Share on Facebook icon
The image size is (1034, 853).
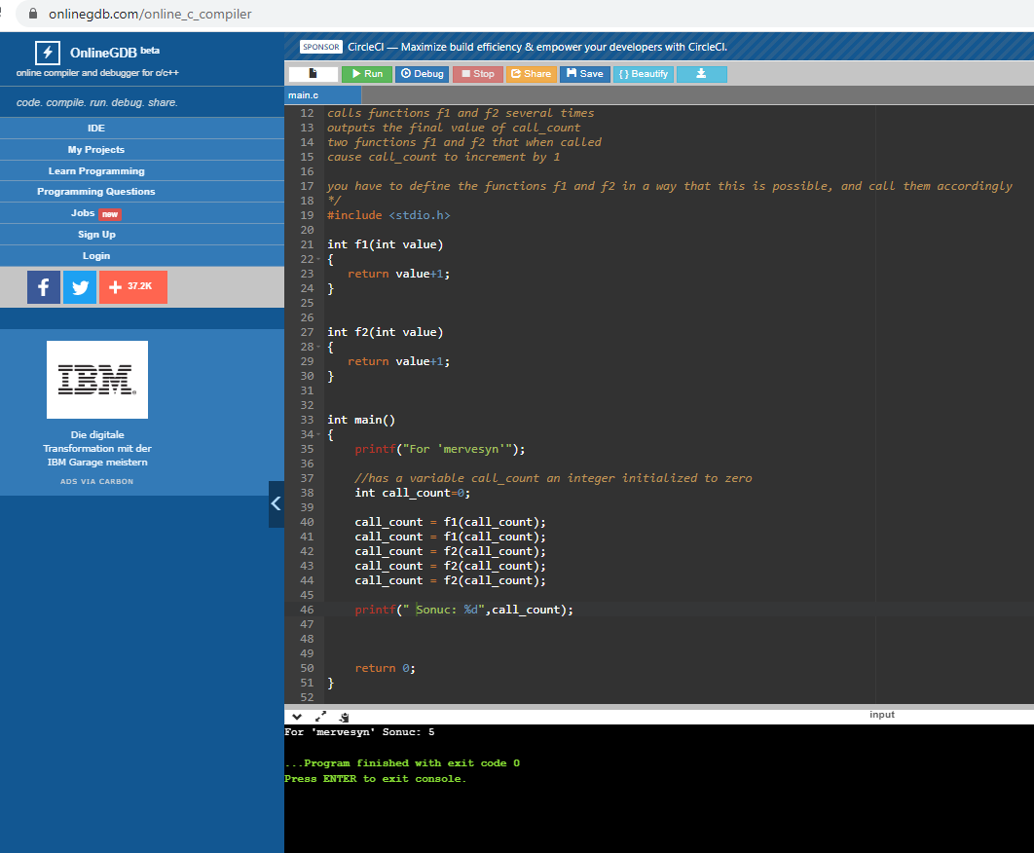44,287
